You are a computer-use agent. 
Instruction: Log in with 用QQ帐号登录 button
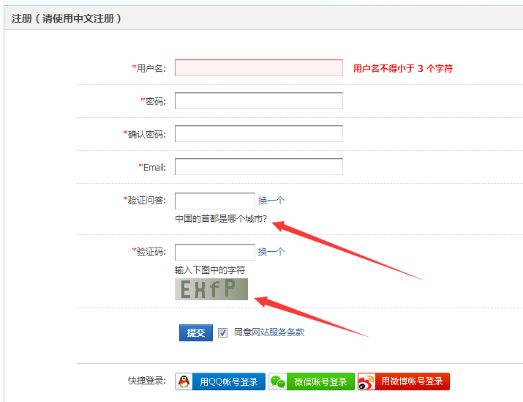click(220, 381)
